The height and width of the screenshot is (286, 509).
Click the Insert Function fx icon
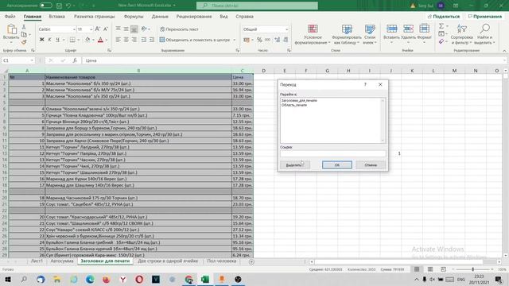tap(75, 60)
